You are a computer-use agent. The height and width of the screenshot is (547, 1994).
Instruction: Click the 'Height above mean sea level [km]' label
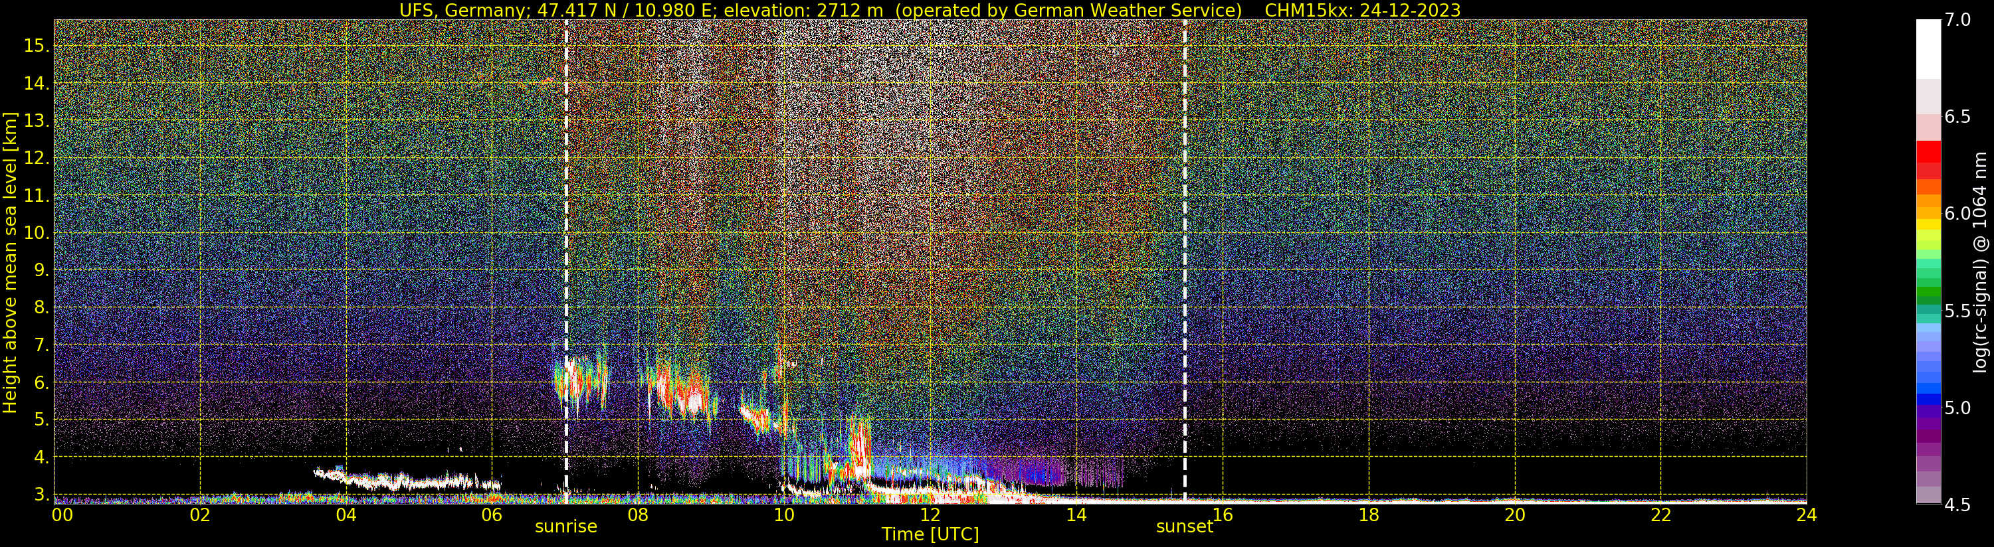(10, 262)
